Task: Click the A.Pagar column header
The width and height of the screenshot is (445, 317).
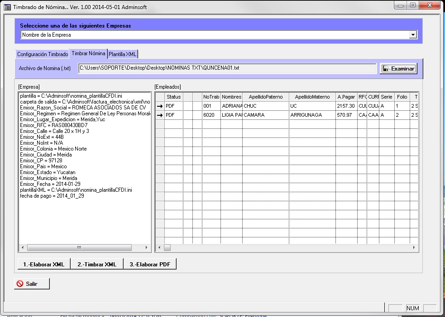Action: tap(346, 97)
